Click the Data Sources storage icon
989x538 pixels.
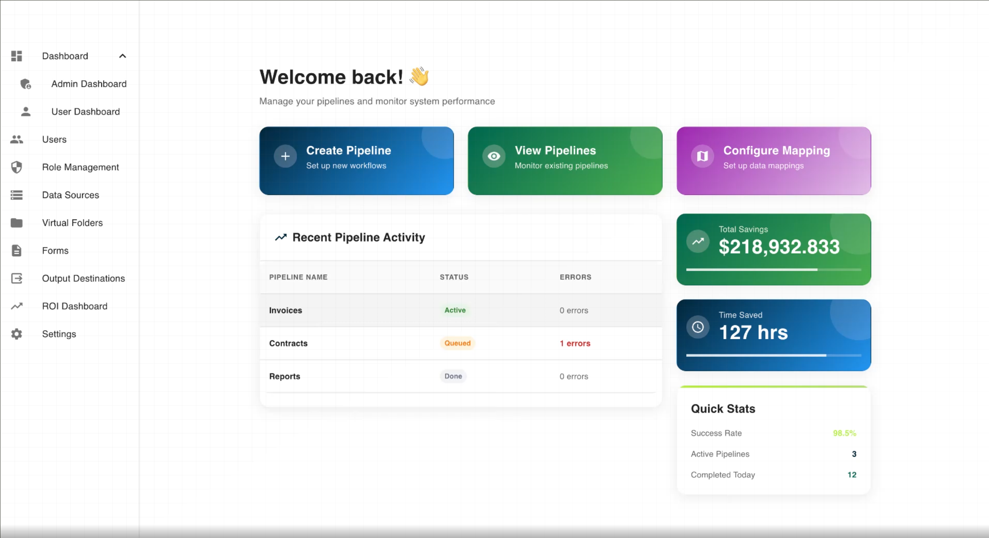tap(16, 195)
